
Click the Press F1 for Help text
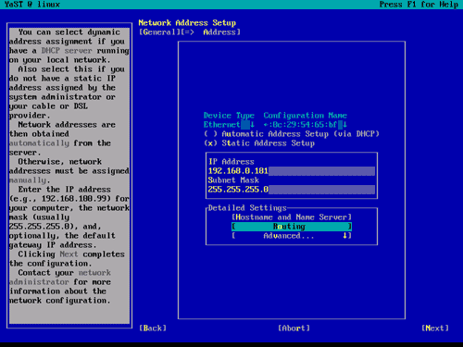tap(419, 5)
